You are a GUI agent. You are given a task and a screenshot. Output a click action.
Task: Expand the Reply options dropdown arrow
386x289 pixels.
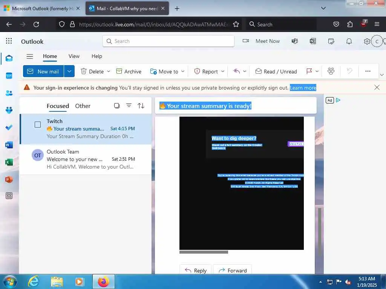click(x=244, y=71)
